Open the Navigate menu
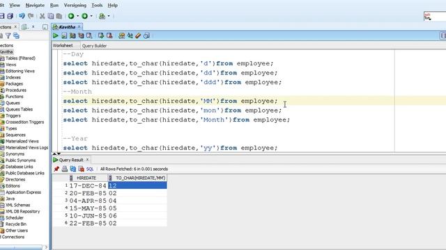The height and width of the screenshot is (250, 446). (x=35, y=5)
